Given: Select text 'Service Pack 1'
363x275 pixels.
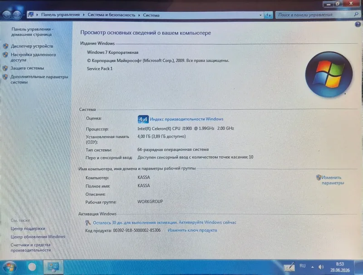Looking at the screenshot, I should [99, 69].
